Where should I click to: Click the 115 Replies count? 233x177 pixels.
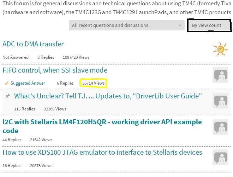[24, 109]
